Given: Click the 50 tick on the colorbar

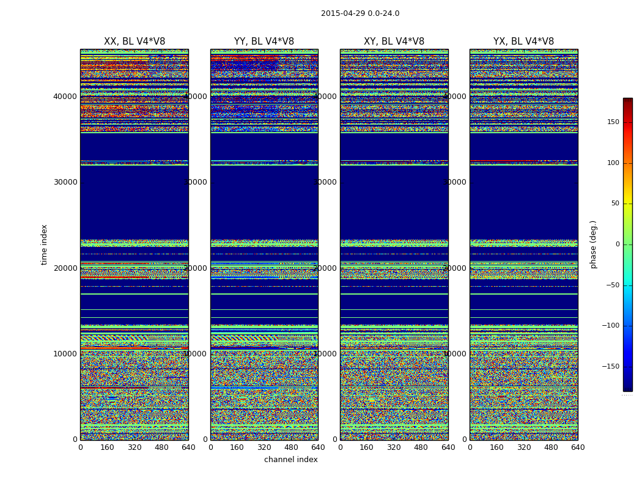Looking at the screenshot, I should pyautogui.click(x=614, y=204).
